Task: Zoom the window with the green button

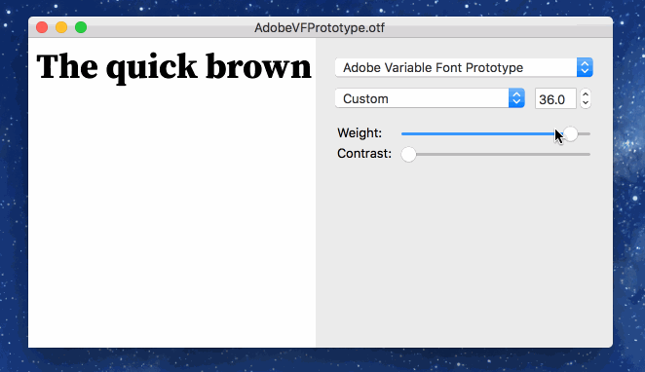Action: [81, 27]
